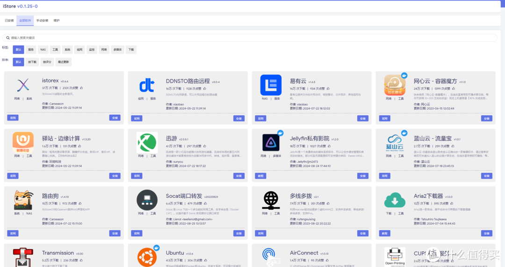Focus the keyword search field

(x=250, y=38)
